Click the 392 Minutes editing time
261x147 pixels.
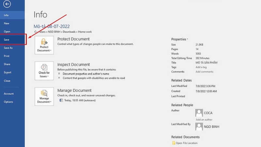point(202,58)
